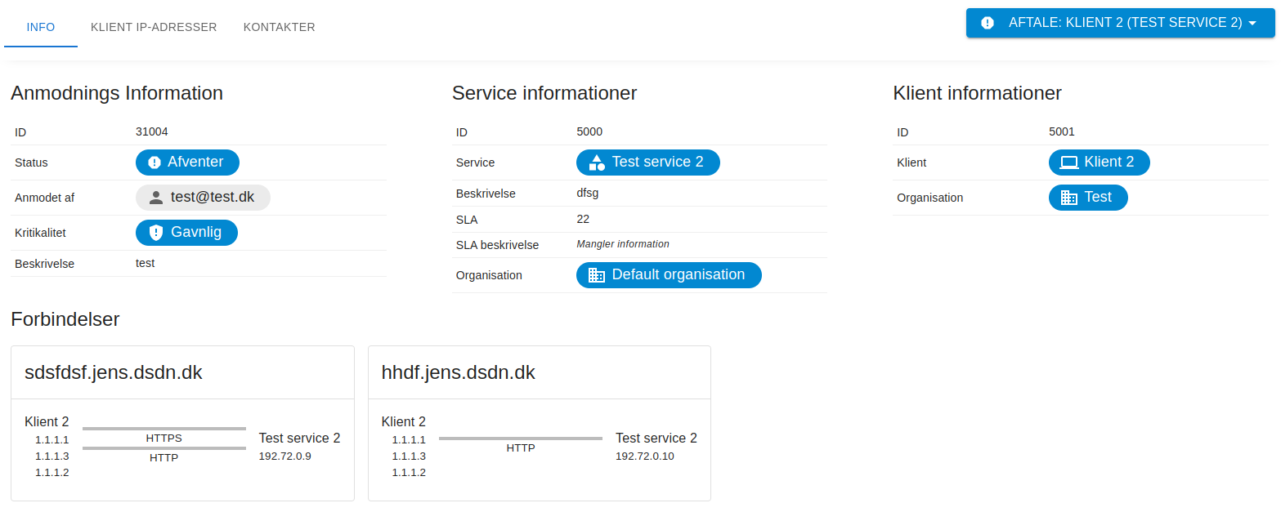This screenshot has width=1281, height=512.
Task: Open the Aftale: Klient 2 (Test Service 2) menu
Action: [x=1125, y=23]
